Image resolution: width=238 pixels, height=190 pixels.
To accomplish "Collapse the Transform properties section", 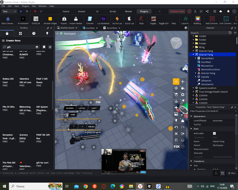I will click(x=191, y=161).
